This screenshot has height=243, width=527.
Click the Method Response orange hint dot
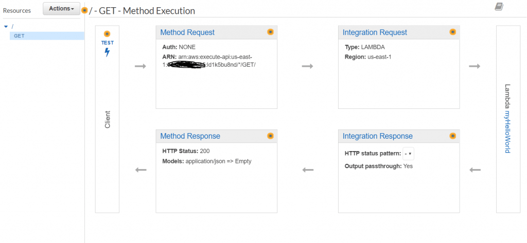271,136
